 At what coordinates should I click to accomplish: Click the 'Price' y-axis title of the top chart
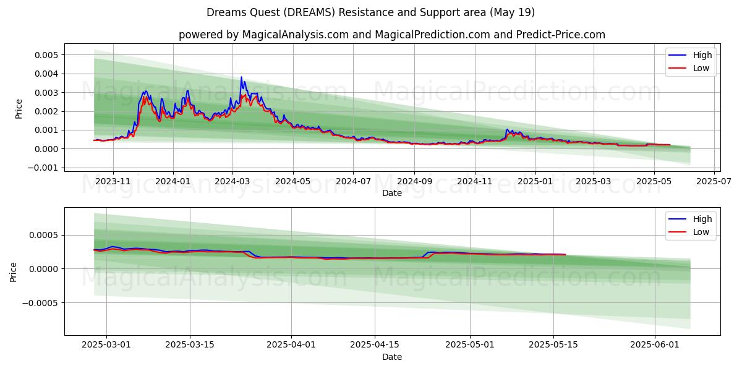click(x=19, y=108)
